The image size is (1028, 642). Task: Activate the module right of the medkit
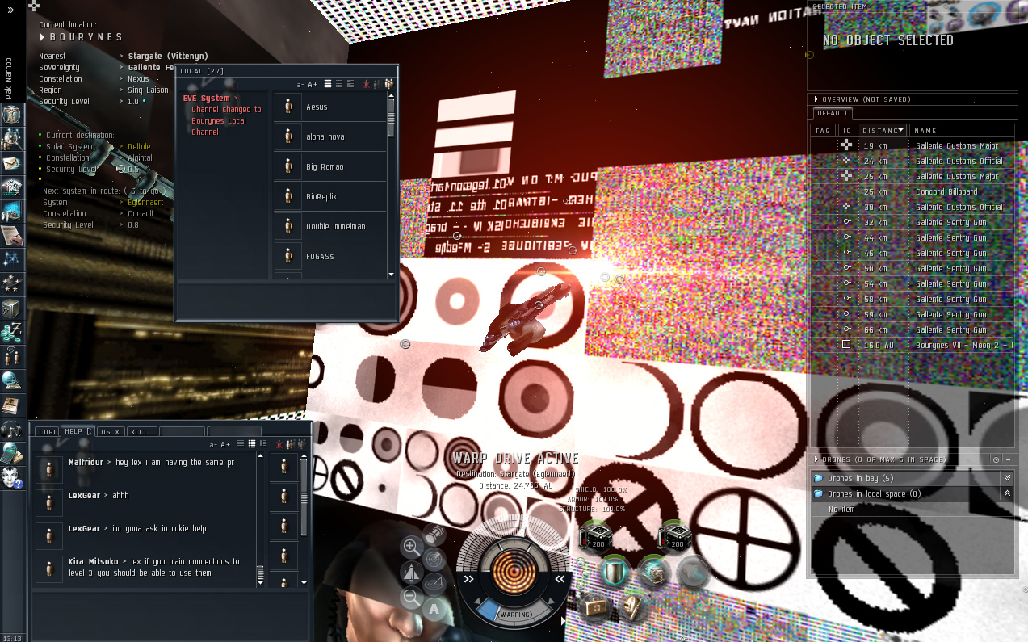(634, 606)
